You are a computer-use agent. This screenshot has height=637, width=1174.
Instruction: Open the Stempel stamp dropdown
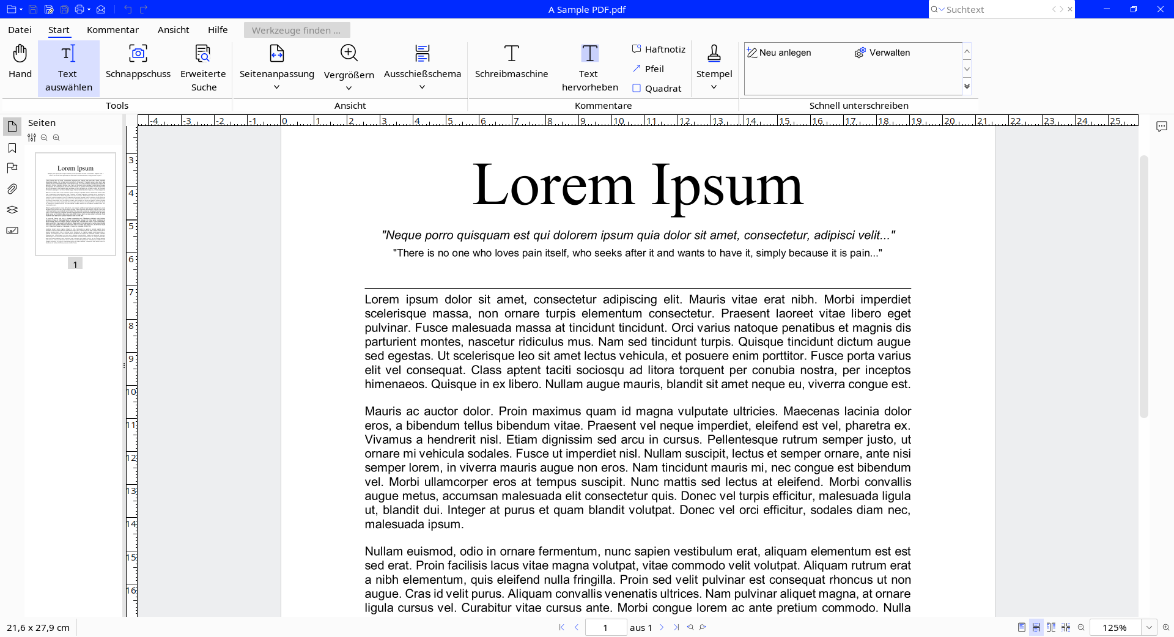(714, 87)
